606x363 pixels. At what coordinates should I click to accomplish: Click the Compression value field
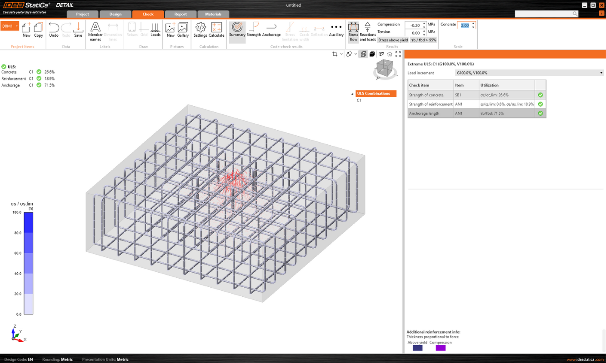413,25
